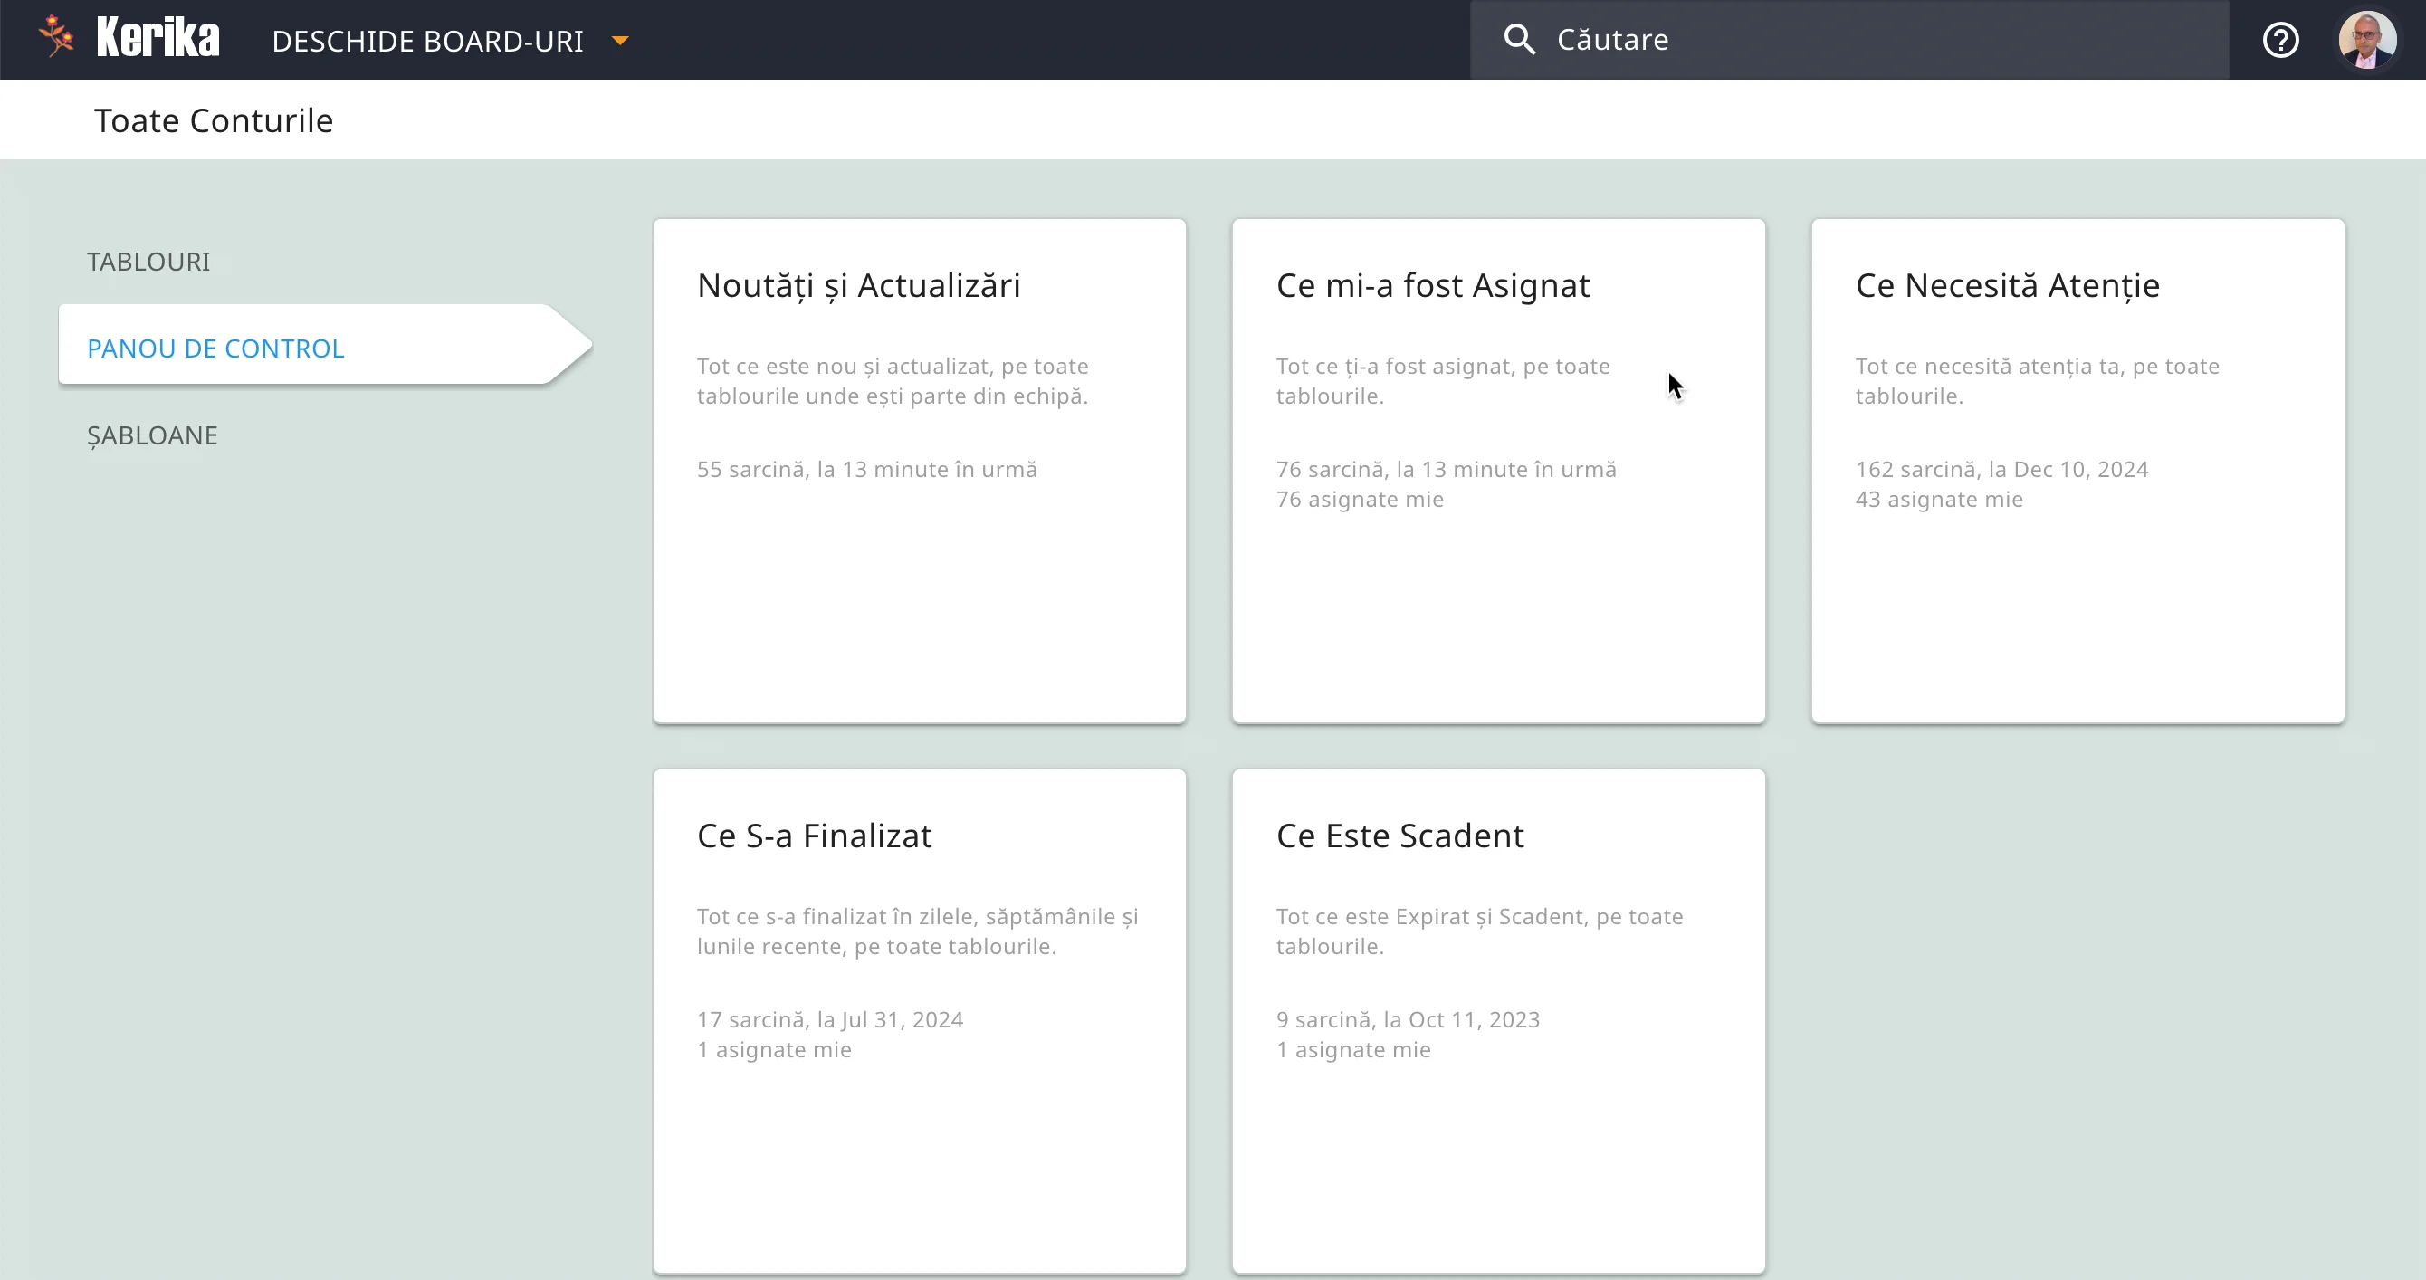Viewport: 2426px width, 1280px height.
Task: Expand the orange dropdown arrow beside DESCHIDE BOARD-URI
Action: coord(620,41)
